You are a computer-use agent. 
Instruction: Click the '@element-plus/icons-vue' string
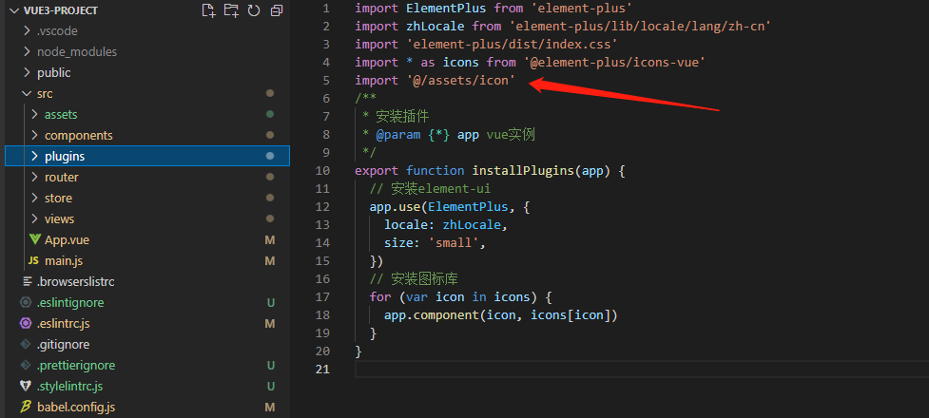point(615,62)
